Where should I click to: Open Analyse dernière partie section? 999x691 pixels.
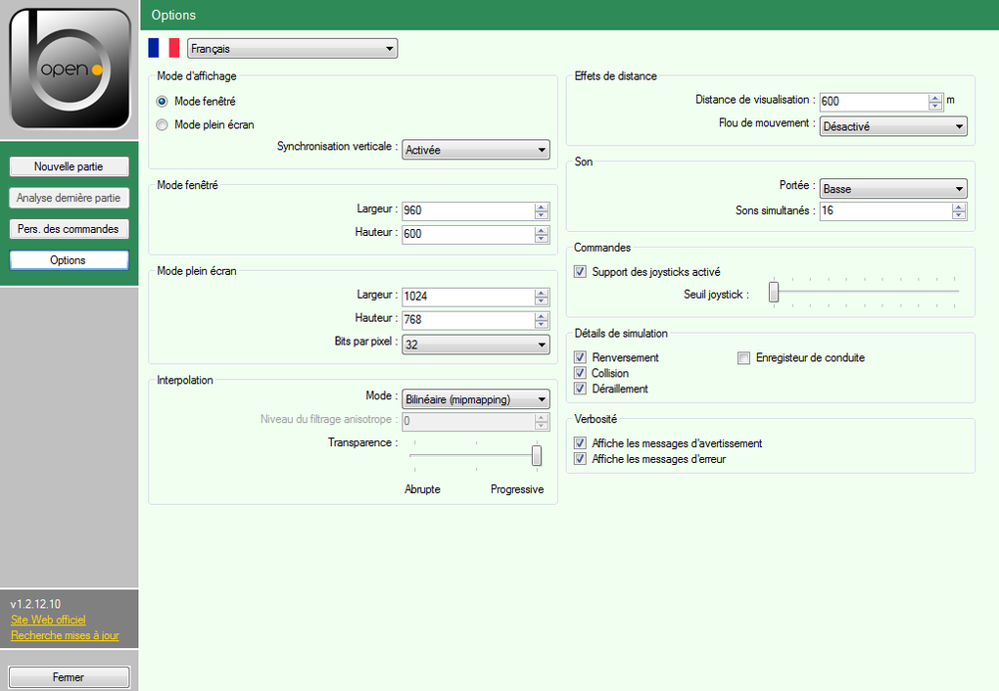(69, 198)
